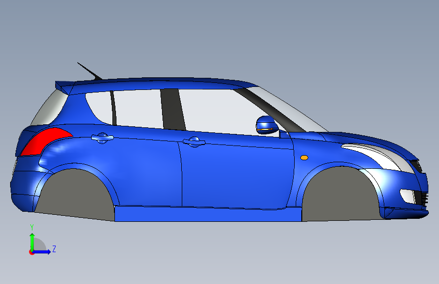Click the front door handle
Viewport: 439px width, 284px height.
point(194,141)
